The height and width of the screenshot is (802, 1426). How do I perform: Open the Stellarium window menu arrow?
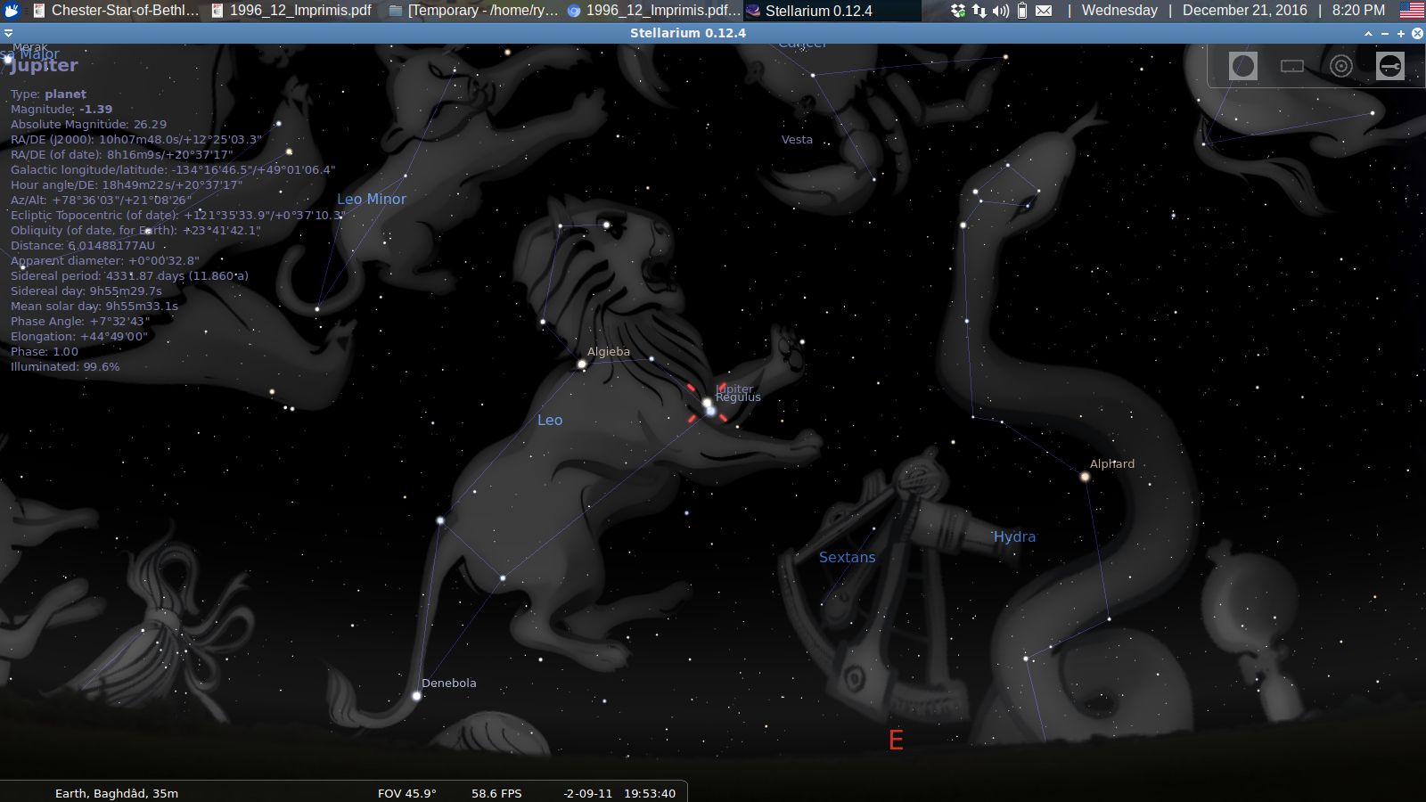pos(8,33)
